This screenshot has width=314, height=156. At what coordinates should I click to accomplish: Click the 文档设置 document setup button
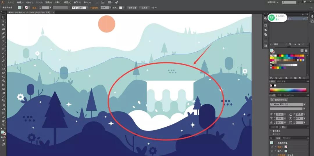pos(132,8)
